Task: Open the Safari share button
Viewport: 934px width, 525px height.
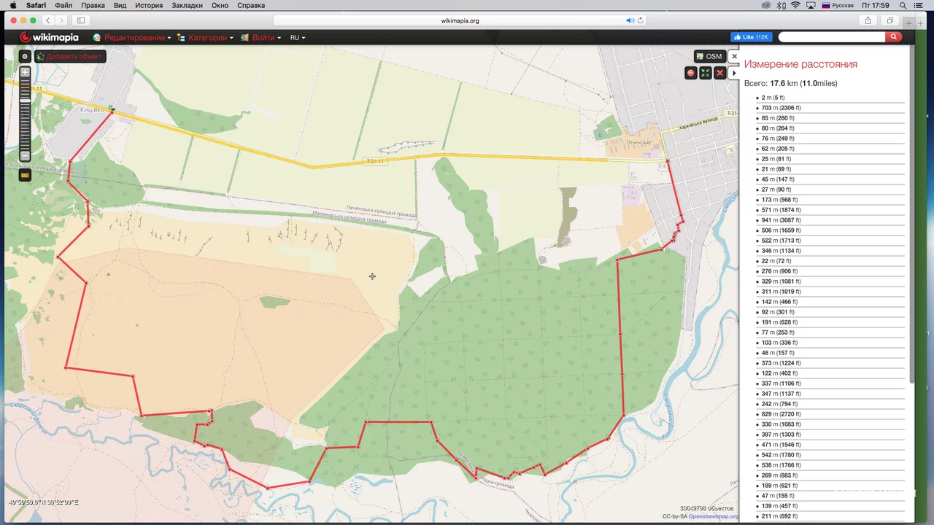Action: [x=868, y=20]
